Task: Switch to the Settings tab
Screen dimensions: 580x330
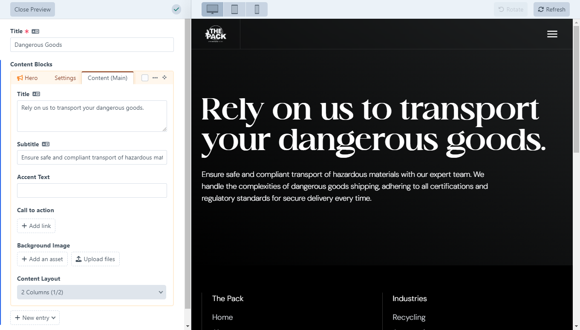Action: click(65, 78)
